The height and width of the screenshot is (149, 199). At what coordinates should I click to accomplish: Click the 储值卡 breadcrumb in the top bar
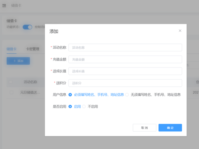pyautogui.click(x=16, y=5)
